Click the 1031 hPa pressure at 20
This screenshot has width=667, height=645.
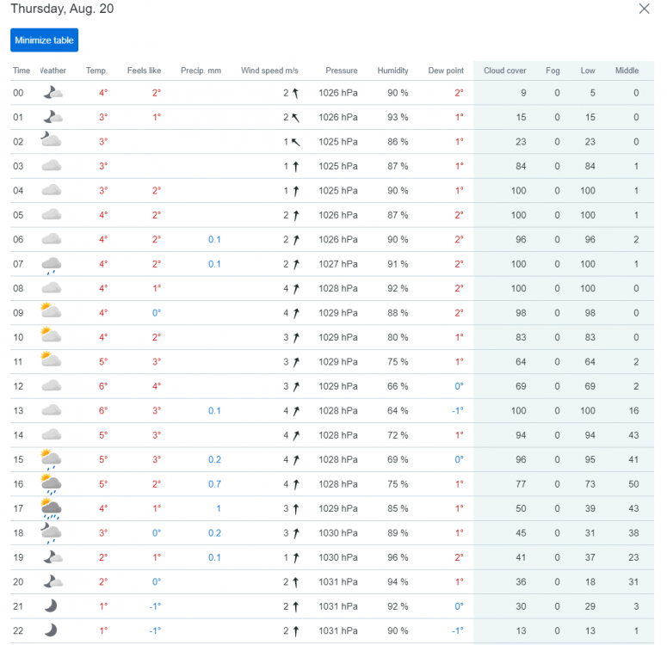(338, 581)
